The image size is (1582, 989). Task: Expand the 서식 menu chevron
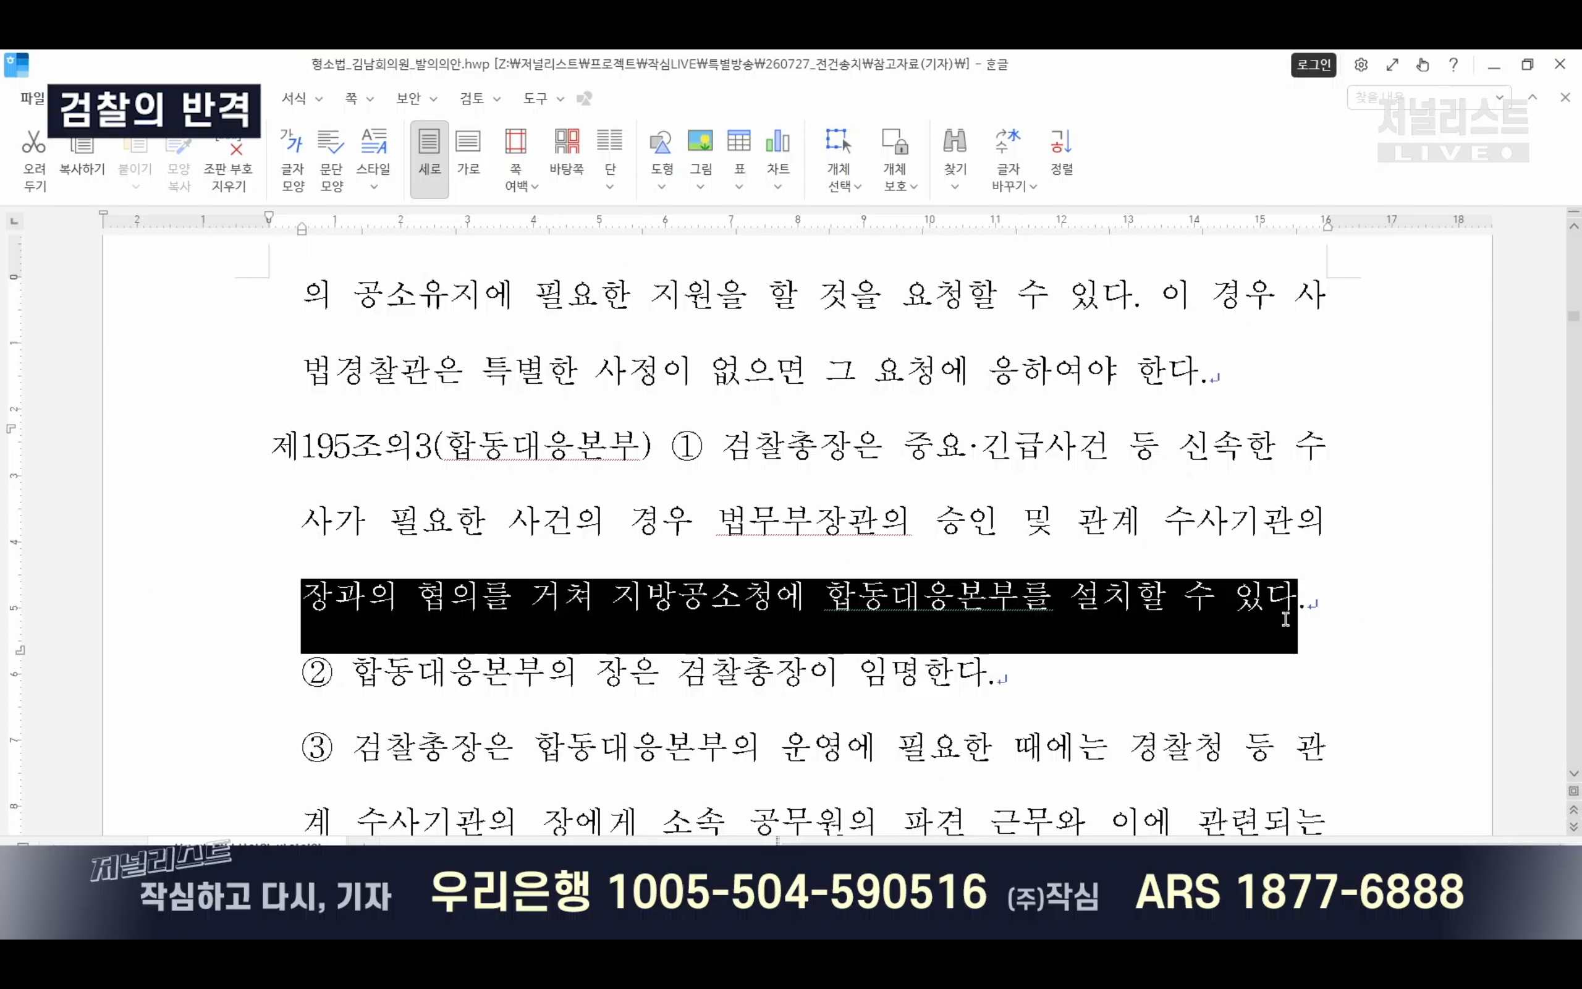click(x=319, y=100)
